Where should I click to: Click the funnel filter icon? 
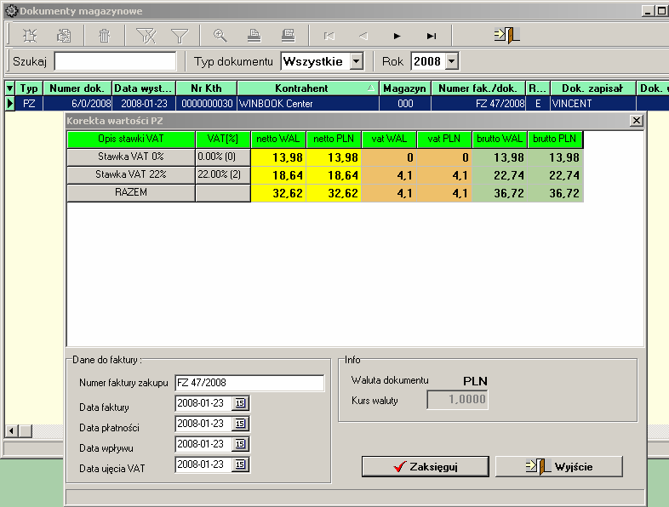pyautogui.click(x=180, y=36)
